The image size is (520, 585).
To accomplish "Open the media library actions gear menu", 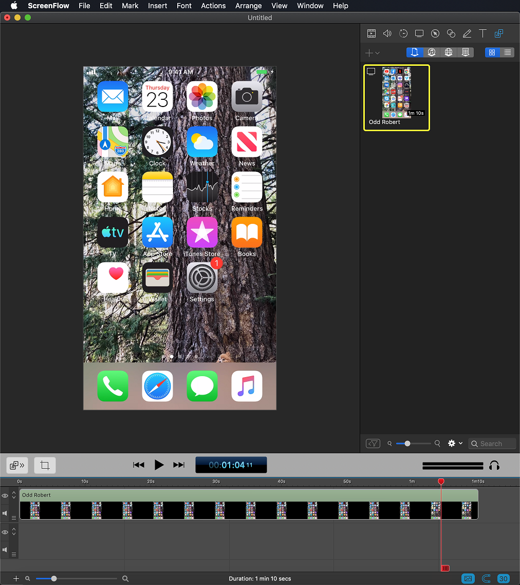I will (x=453, y=443).
